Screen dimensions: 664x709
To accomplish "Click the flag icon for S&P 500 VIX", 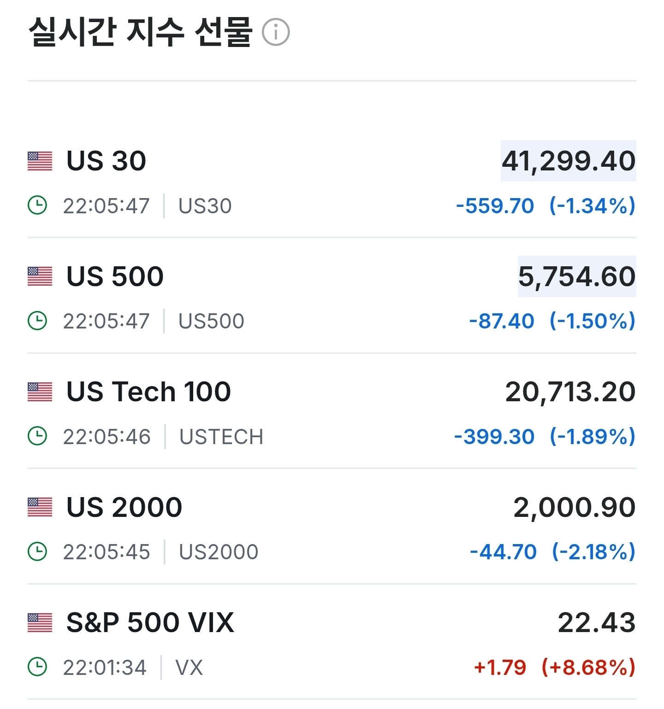I will pyautogui.click(x=40, y=623).
